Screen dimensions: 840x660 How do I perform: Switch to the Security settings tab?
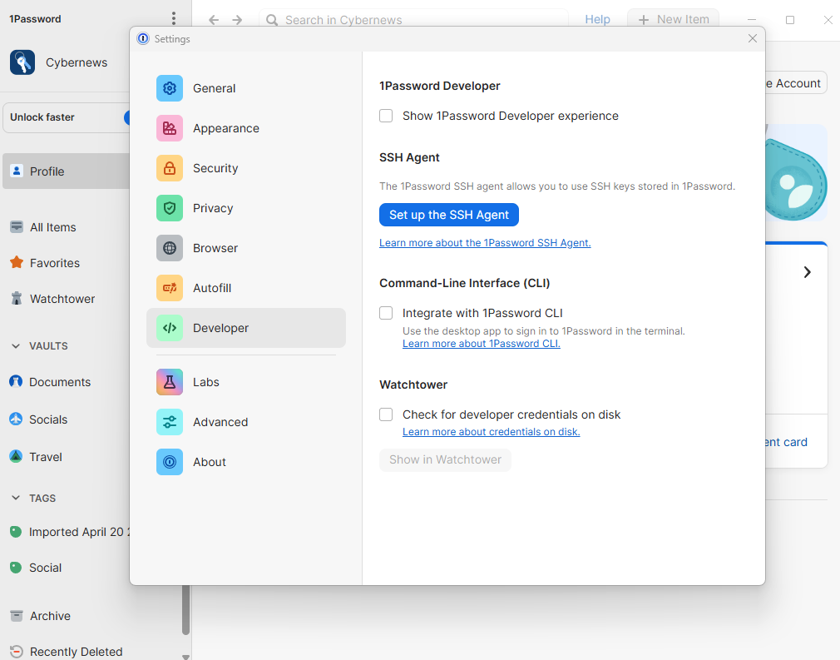tap(246, 168)
